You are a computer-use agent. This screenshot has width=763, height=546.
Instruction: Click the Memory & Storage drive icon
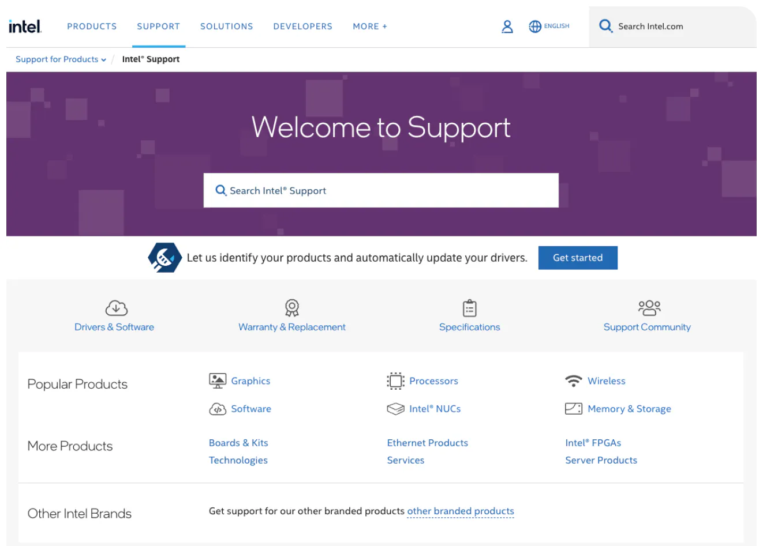point(574,409)
